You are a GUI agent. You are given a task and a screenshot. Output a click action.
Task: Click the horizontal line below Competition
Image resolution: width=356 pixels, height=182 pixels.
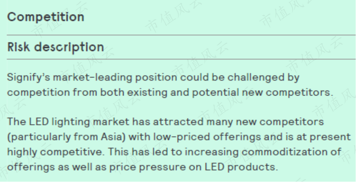[181, 35]
